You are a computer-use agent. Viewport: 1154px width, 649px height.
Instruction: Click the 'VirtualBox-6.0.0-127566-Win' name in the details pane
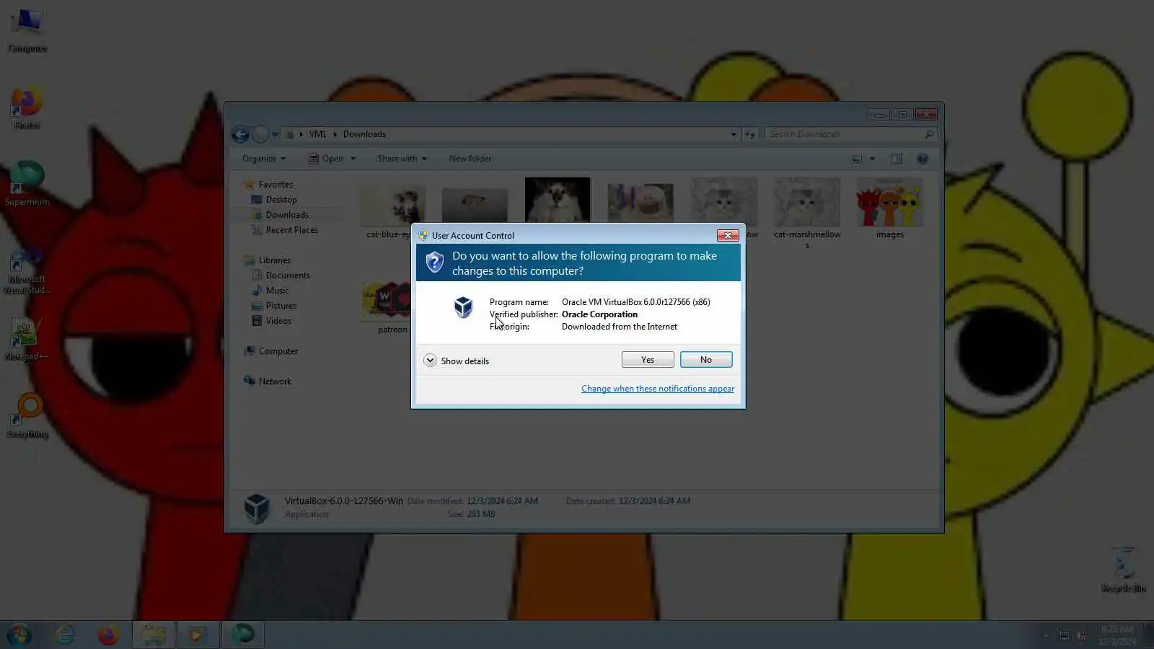coord(344,501)
